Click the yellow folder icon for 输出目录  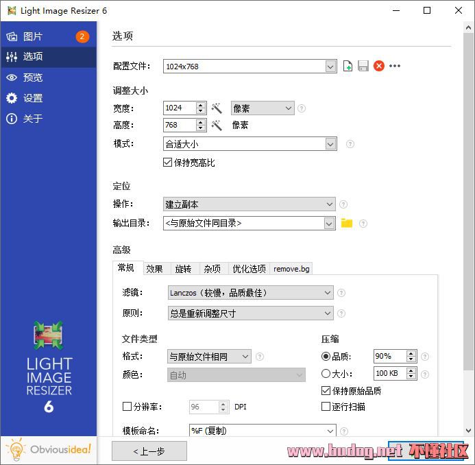click(347, 223)
